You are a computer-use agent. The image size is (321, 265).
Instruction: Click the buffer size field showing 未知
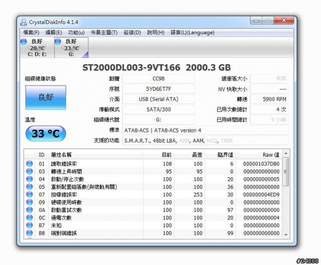tap(269, 79)
